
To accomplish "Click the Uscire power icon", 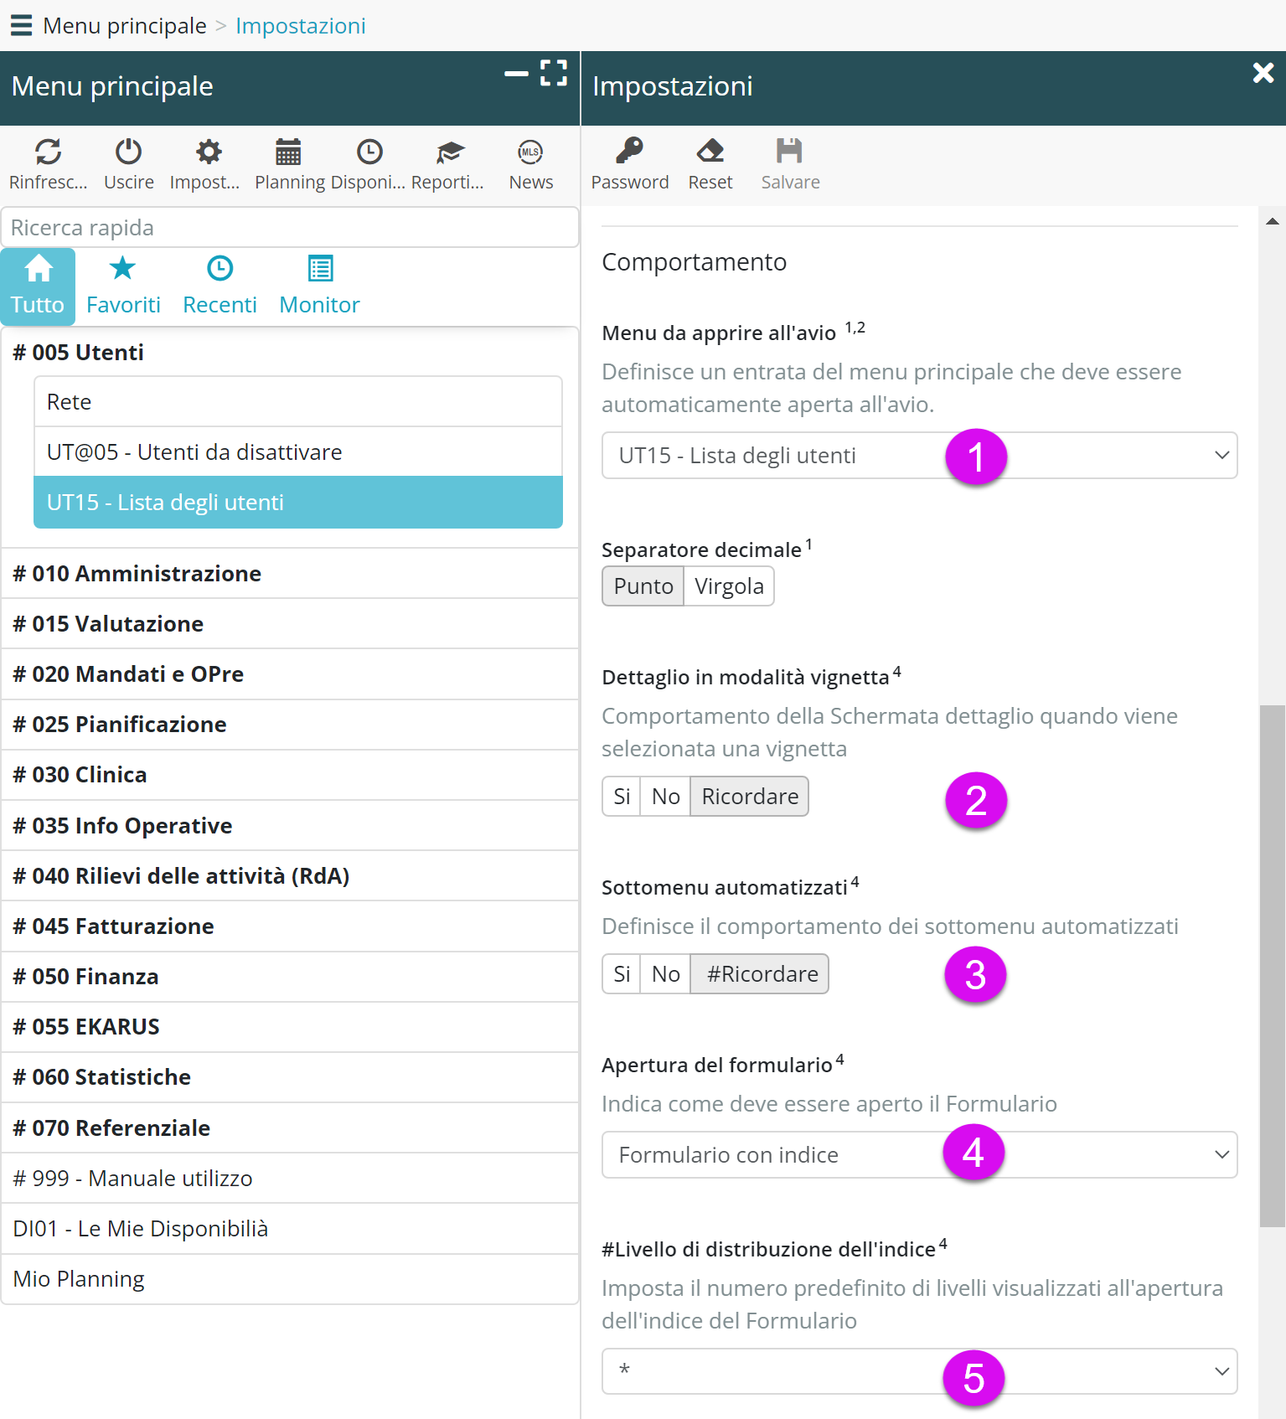I will (128, 152).
